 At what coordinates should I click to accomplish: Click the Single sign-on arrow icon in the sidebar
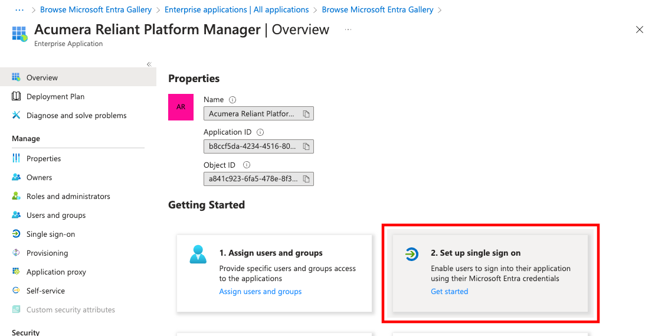tap(16, 234)
